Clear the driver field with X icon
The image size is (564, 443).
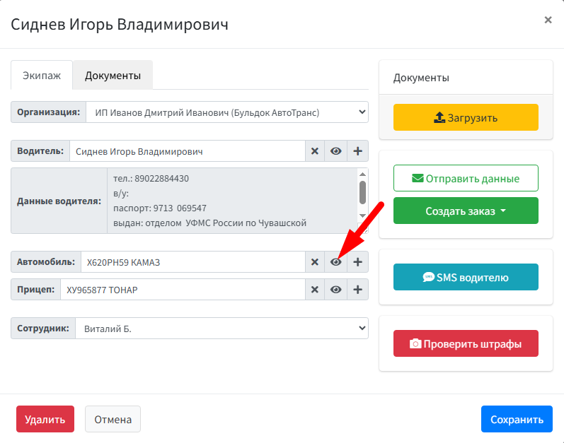315,151
